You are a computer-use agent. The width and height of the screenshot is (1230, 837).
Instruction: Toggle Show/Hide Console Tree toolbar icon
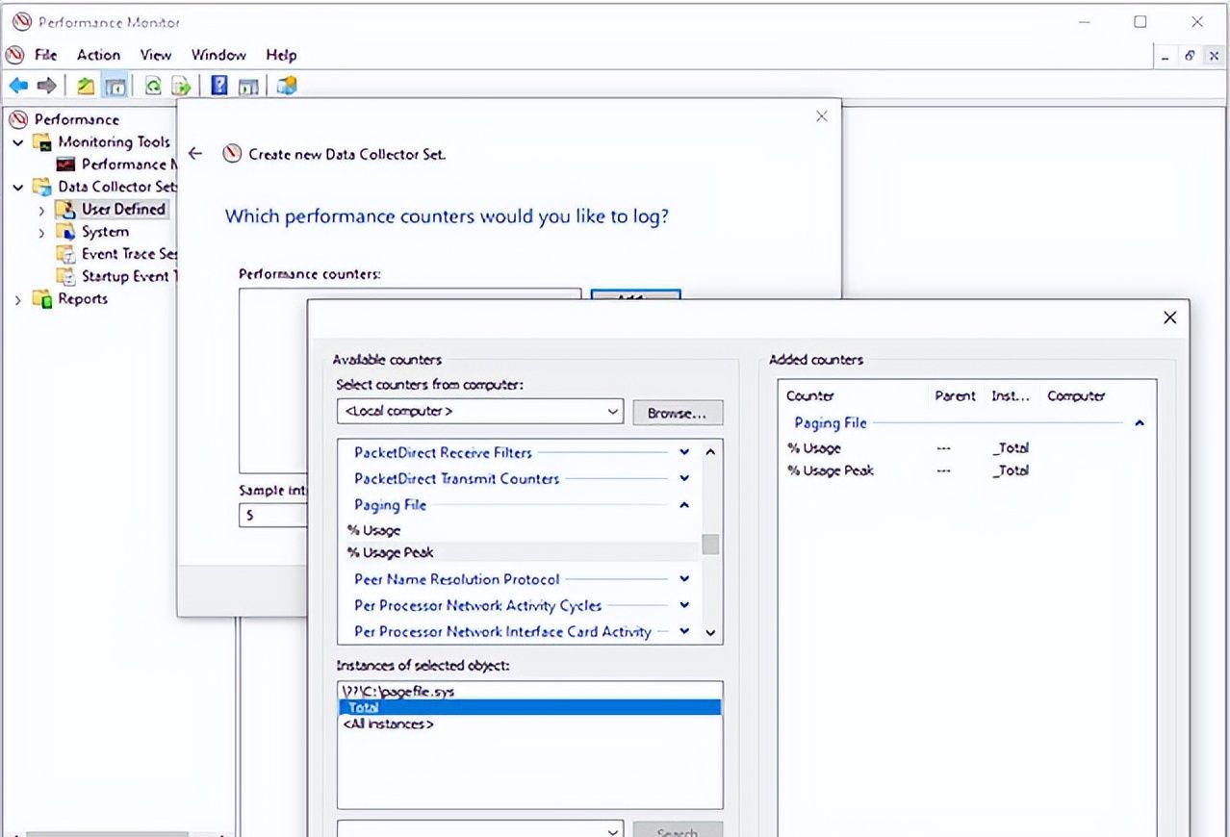115,87
